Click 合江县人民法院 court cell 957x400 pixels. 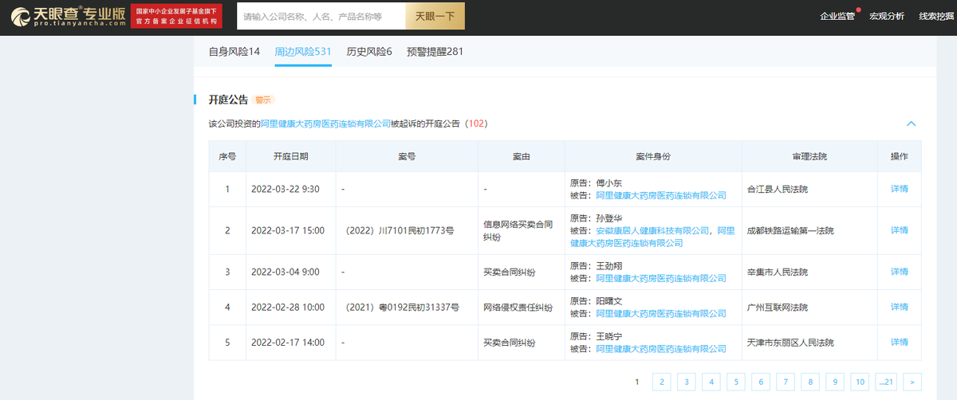(x=777, y=189)
